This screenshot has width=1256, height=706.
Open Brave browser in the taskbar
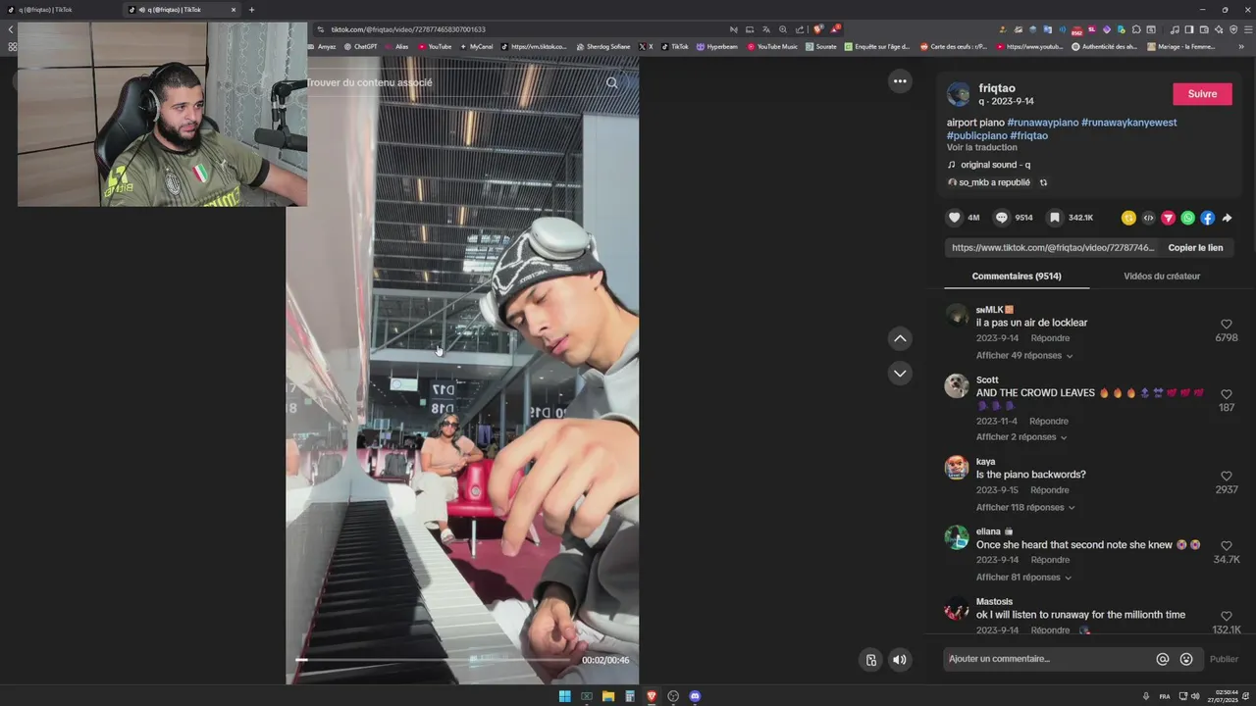[652, 696]
